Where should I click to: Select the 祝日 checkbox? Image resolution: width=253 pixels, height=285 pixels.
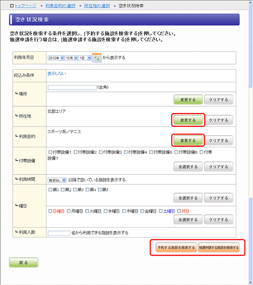(x=179, y=211)
